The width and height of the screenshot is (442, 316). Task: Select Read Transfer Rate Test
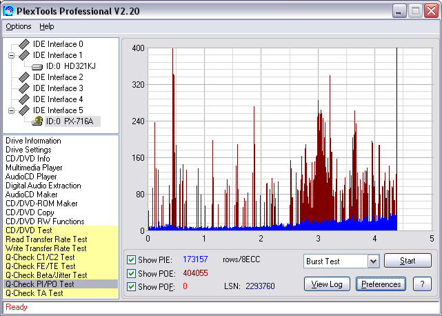(x=61, y=239)
